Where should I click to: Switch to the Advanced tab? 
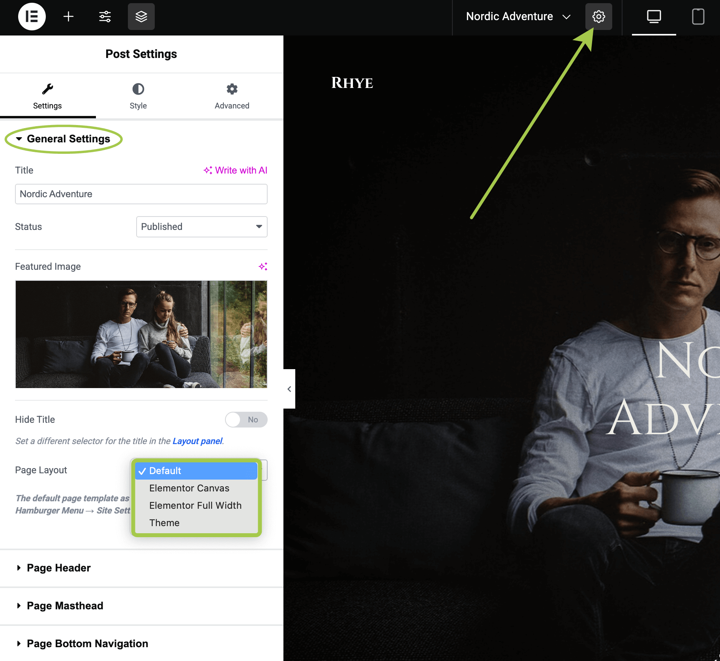tap(232, 96)
